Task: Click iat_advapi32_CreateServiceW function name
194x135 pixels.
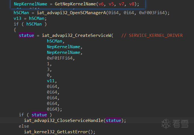Action: [77, 35]
